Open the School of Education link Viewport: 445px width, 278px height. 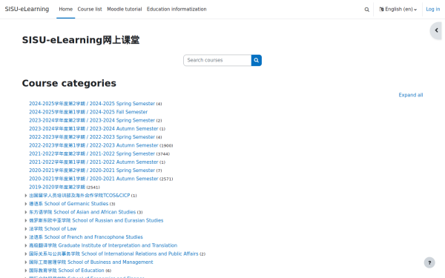pyautogui.click(x=67, y=271)
